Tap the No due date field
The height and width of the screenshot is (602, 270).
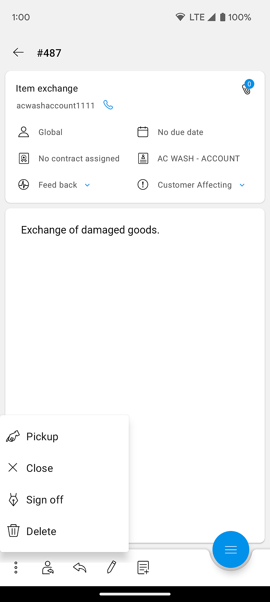point(180,132)
